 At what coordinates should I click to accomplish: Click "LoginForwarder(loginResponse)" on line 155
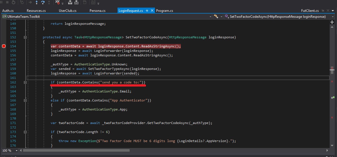pyautogui.click(x=123, y=51)
